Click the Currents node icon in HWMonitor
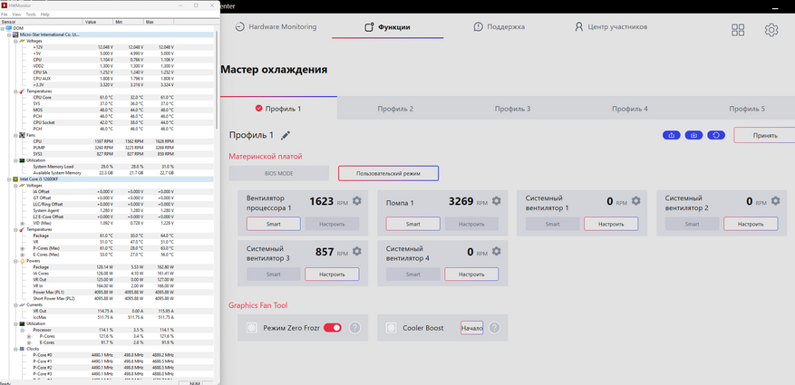Image resolution: width=795 pixels, height=385 pixels. 23,304
